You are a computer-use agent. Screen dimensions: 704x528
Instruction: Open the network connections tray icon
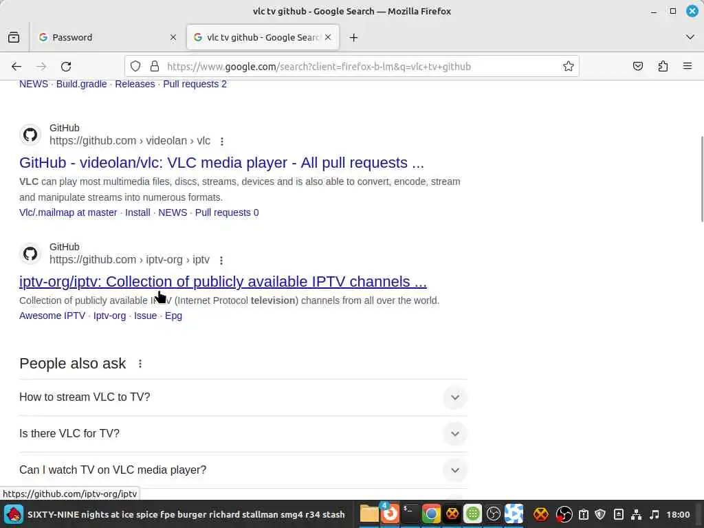(x=636, y=514)
